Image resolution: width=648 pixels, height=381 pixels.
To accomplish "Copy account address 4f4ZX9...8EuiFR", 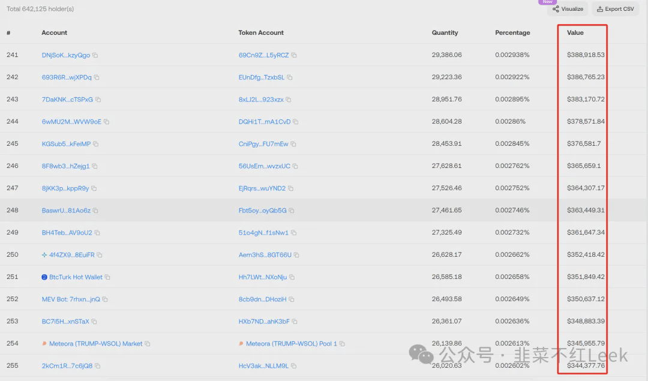I will point(100,255).
